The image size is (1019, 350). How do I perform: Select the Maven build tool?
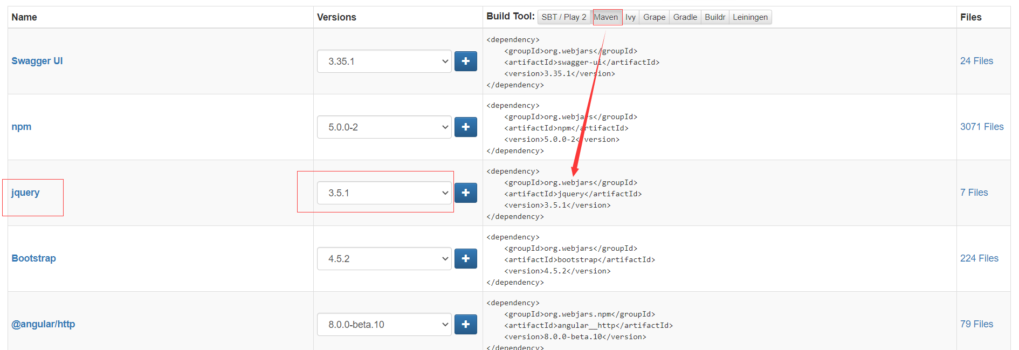[x=606, y=17]
